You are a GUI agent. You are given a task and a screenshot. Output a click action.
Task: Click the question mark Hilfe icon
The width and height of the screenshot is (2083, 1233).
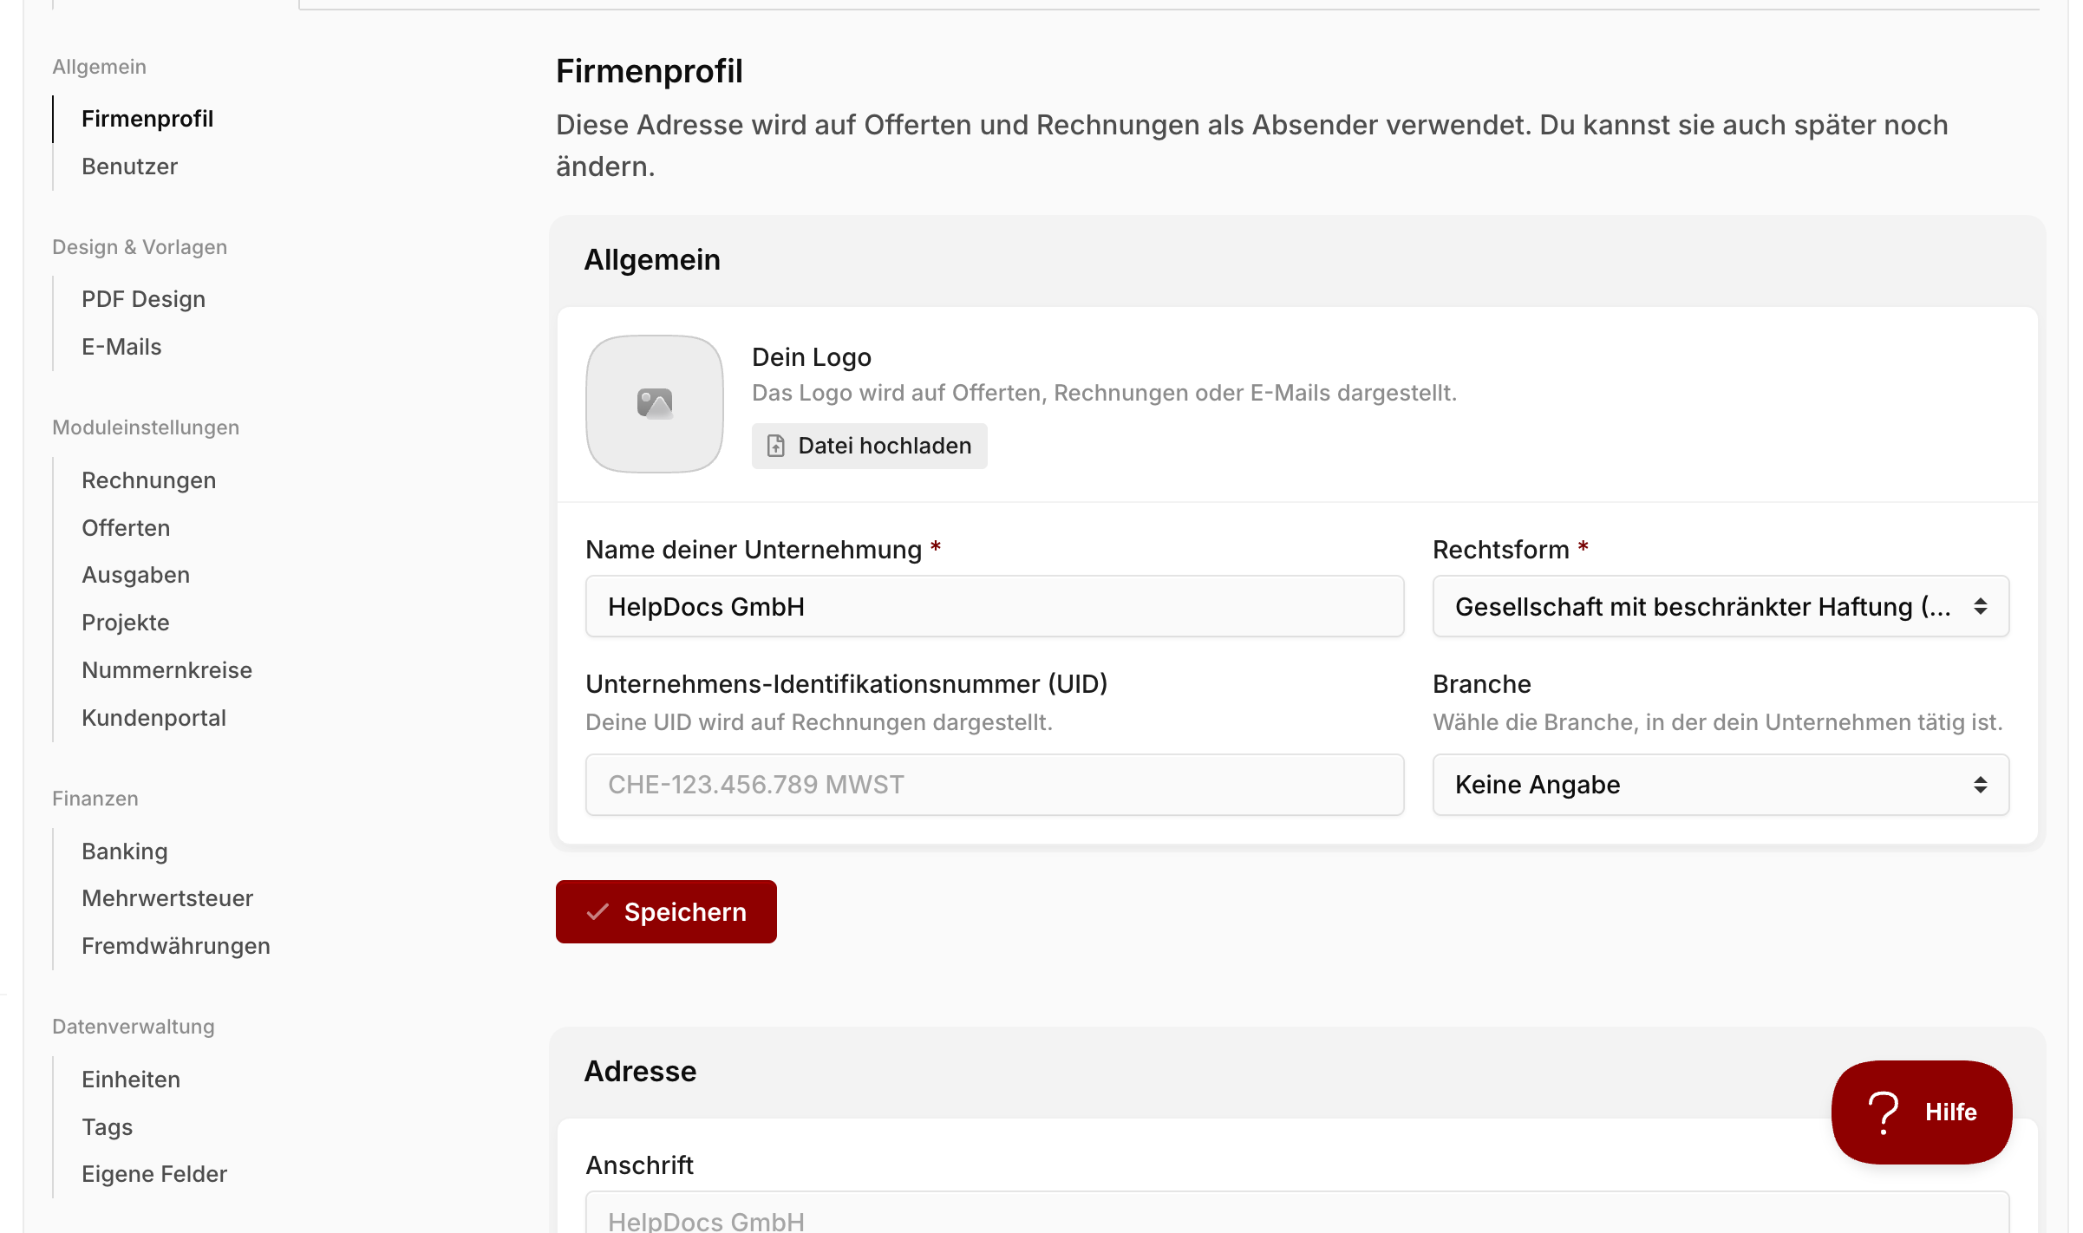(1883, 1112)
